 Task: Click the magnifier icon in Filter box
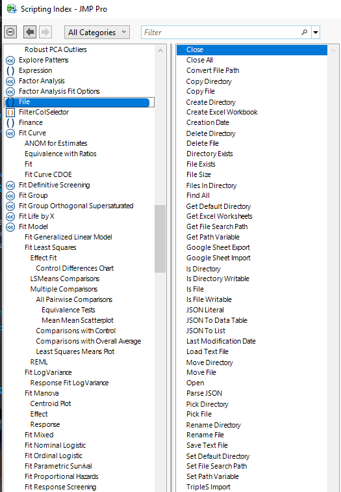coord(304,33)
